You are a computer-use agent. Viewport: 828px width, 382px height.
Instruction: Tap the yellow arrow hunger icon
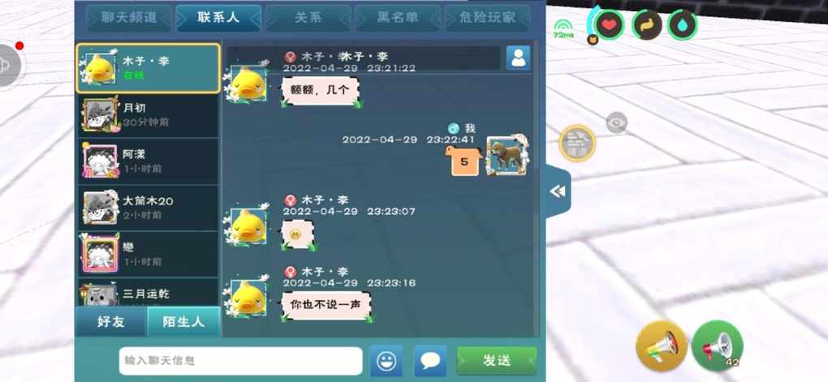pyautogui.click(x=646, y=25)
